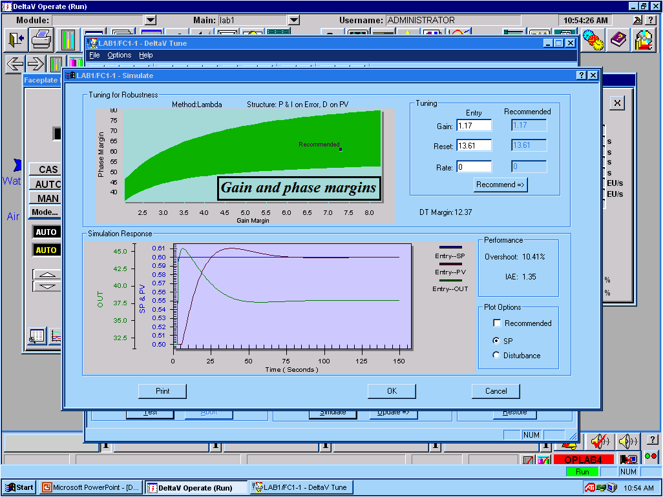The image size is (663, 497).
Task: Click the Username ADMINISTRATOR field
Action: [x=453, y=20]
